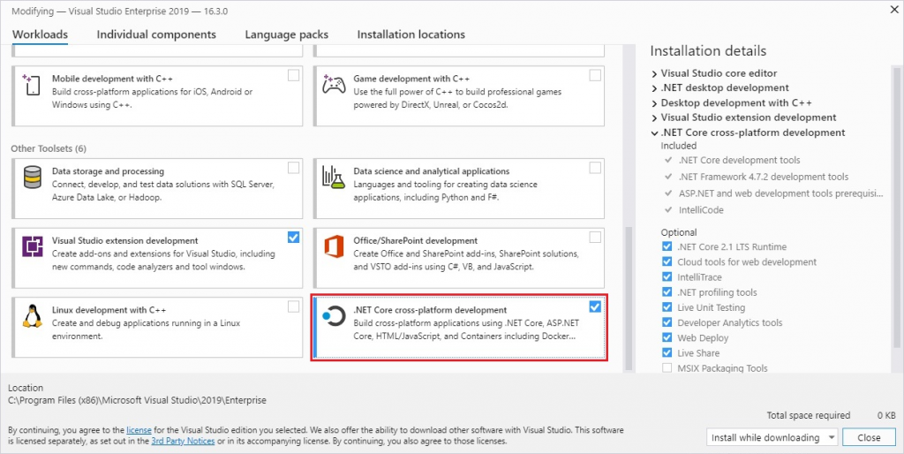Click the Mobile development with C++ icon
Image resolution: width=904 pixels, height=454 pixels.
(32, 85)
